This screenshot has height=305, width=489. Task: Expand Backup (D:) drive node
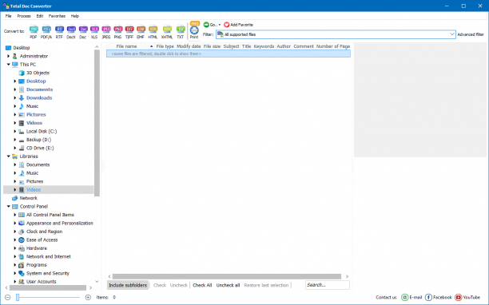14,140
